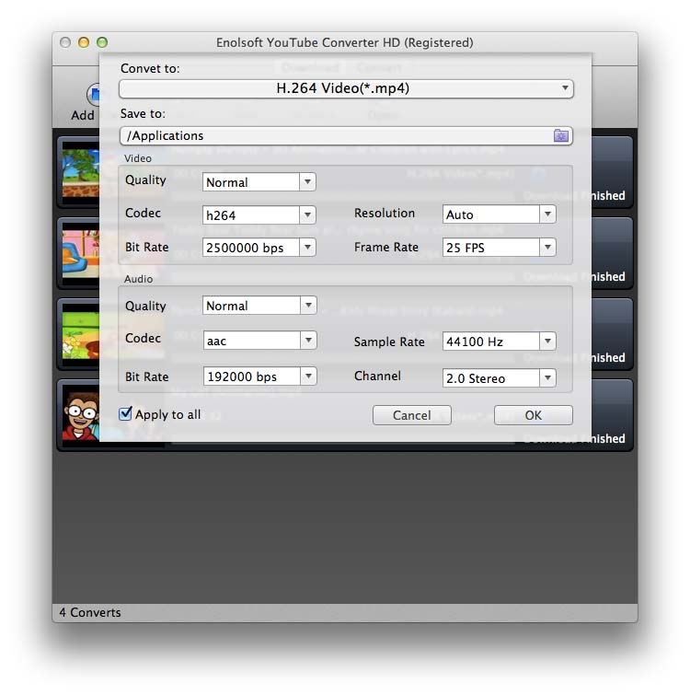Select the third video thumbnail with green scene

coord(81,334)
